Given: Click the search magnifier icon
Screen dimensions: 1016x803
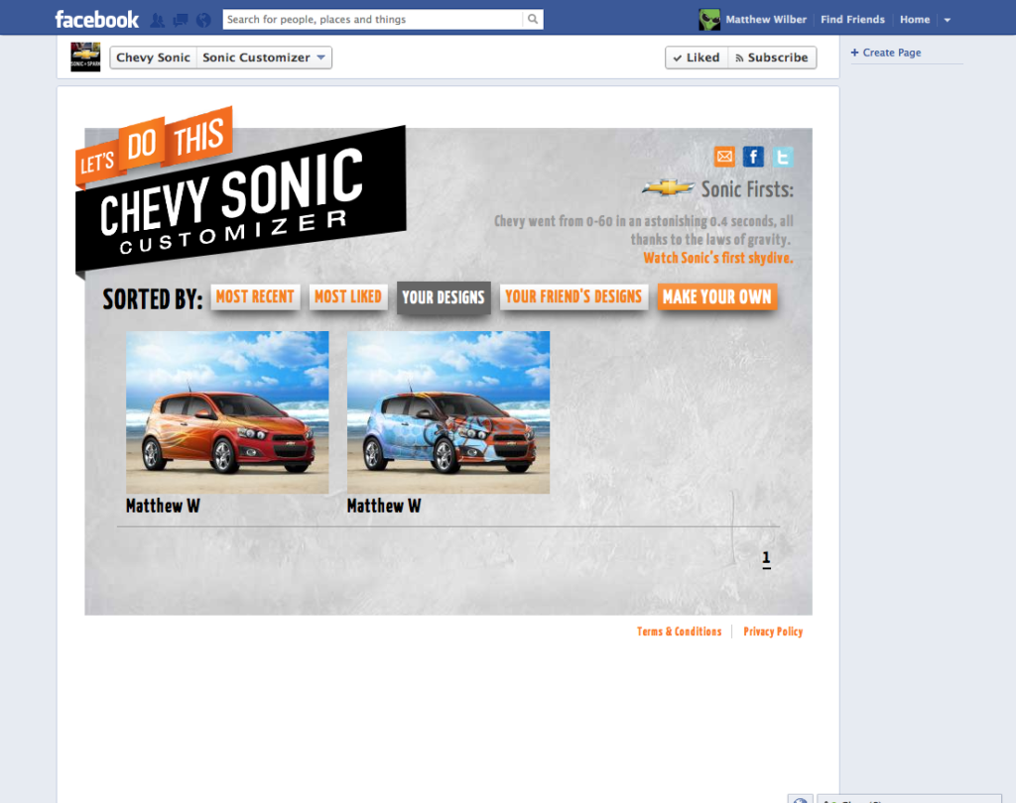Looking at the screenshot, I should [x=533, y=19].
